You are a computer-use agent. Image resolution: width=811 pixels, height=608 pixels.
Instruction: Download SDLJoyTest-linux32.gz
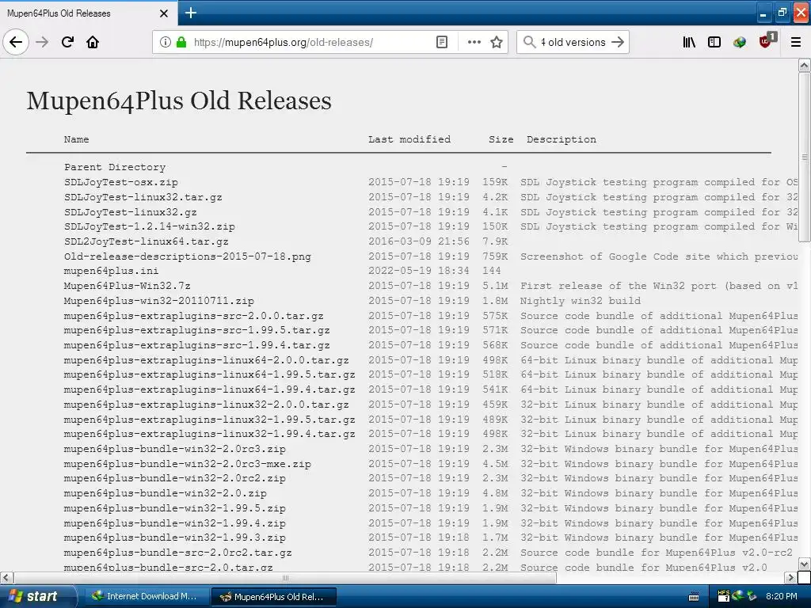(131, 212)
